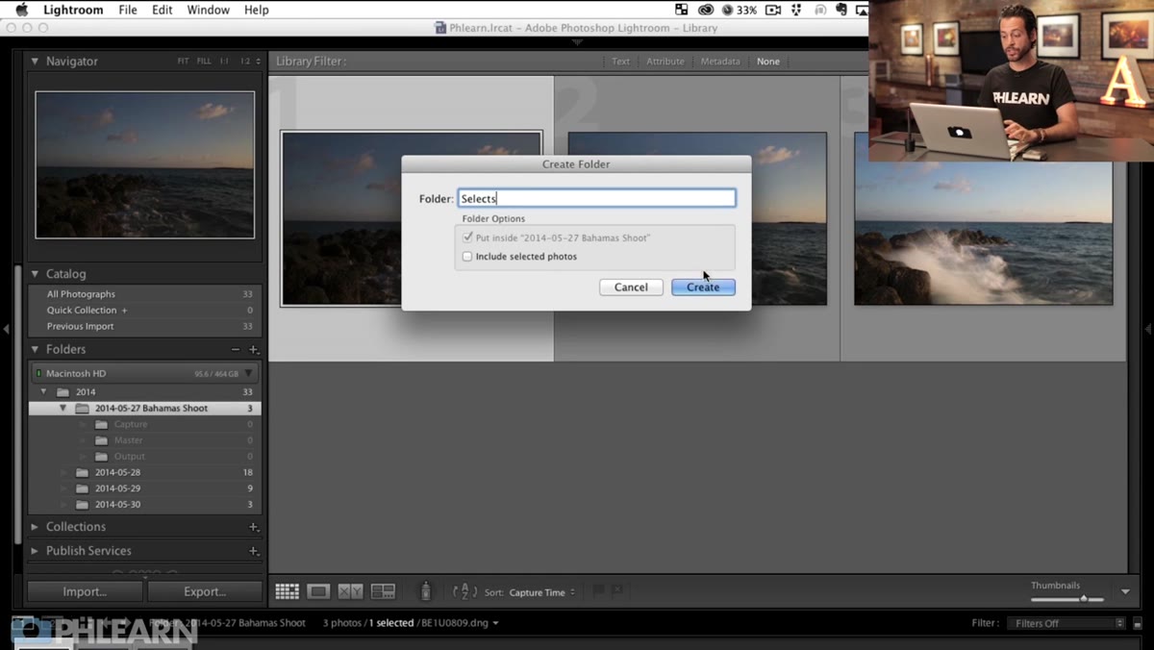The width and height of the screenshot is (1154, 650).
Task: Open toolbar content dropdown arrow at right
Action: (x=1125, y=592)
